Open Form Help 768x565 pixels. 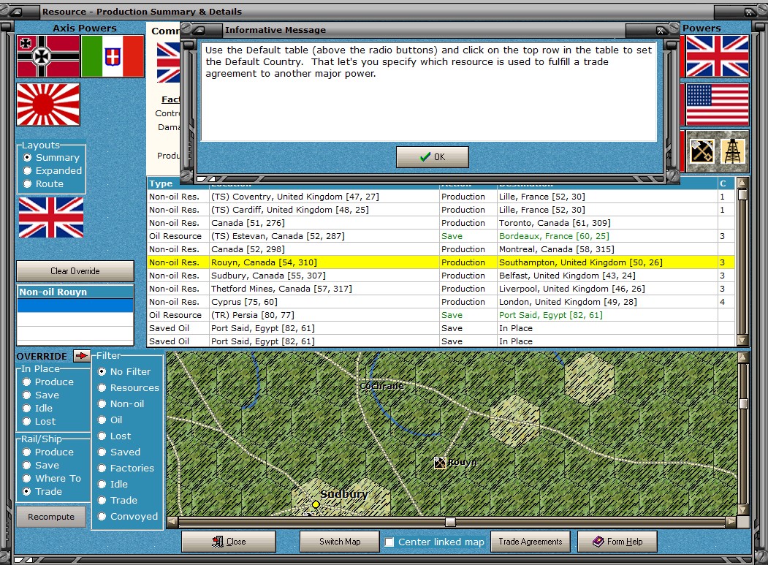coord(617,542)
